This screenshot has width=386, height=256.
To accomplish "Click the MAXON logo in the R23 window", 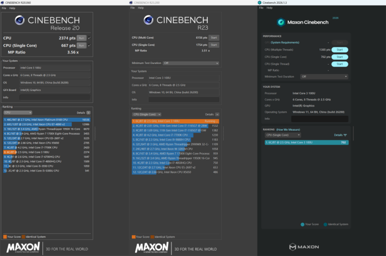I will tap(152, 247).
